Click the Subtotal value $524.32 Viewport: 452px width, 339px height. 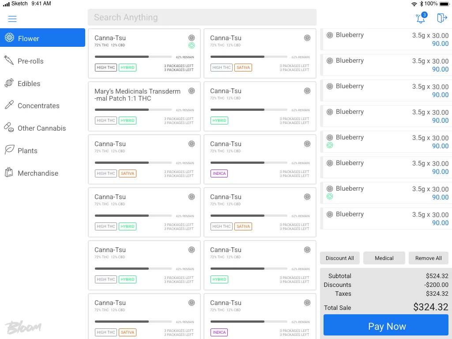pos(437,276)
